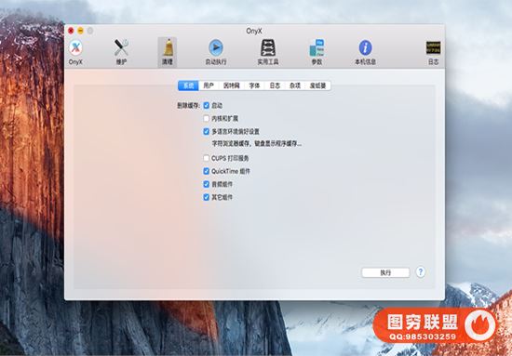Switch to the 废纸篓 (Trash) tab
The height and width of the screenshot is (356, 512).
317,86
